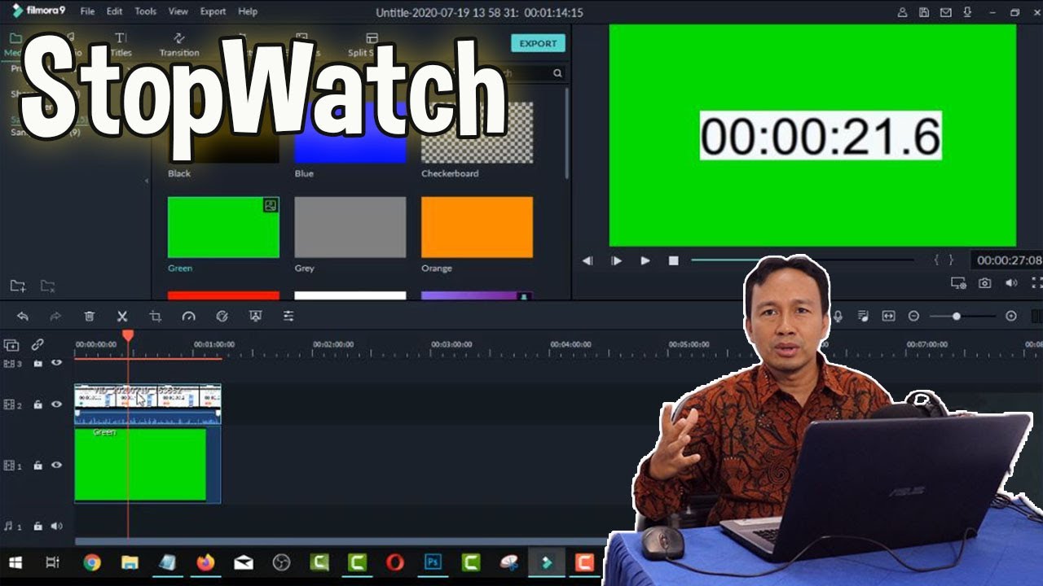Undo the last action in timeline toolbar
This screenshot has height=586, width=1043.
(x=23, y=317)
